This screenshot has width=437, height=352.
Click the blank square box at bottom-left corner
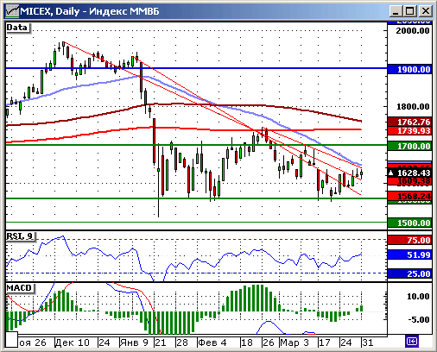point(12,339)
